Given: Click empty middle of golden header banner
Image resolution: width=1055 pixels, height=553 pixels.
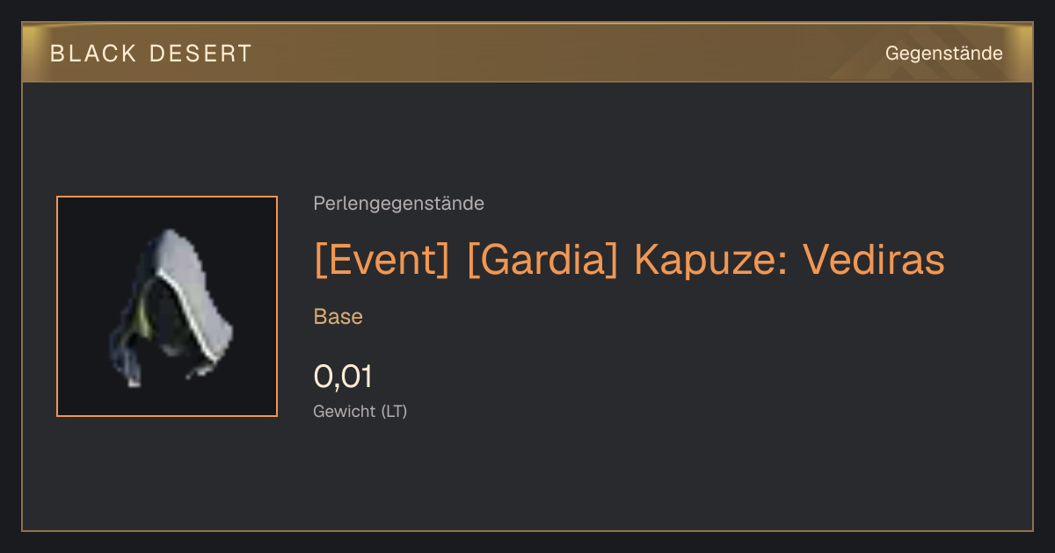Looking at the screenshot, I should 563,53.
